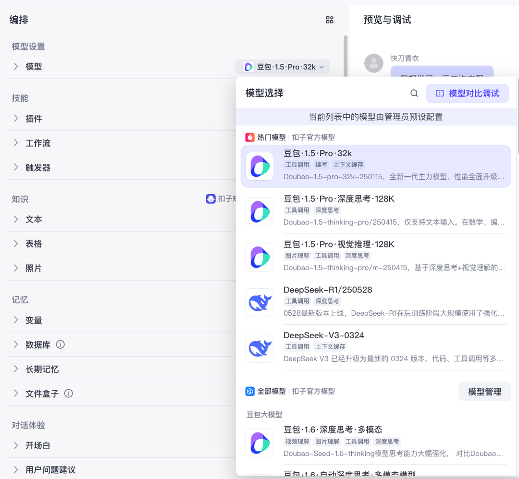Viewport: 519px width, 479px height.
Task: Choose the DeepSeek-V3-0324 model title
Action: click(324, 335)
